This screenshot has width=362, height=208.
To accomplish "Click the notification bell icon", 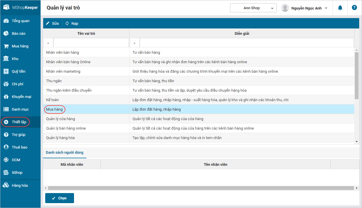I will pyautogui.click(x=340, y=8).
